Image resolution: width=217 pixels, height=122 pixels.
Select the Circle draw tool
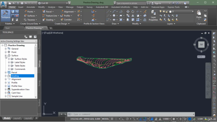(114, 16)
